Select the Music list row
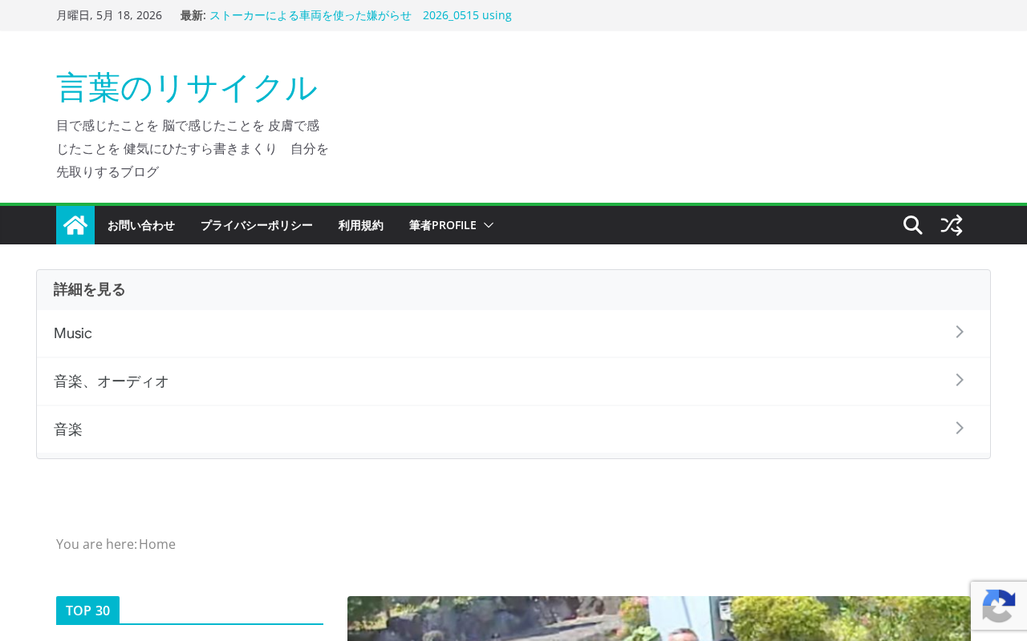Screen dimensions: 1027x641 [x=513, y=333]
